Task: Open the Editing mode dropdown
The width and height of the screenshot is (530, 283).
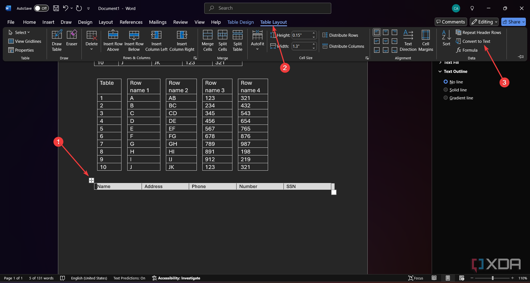Action: pyautogui.click(x=484, y=22)
